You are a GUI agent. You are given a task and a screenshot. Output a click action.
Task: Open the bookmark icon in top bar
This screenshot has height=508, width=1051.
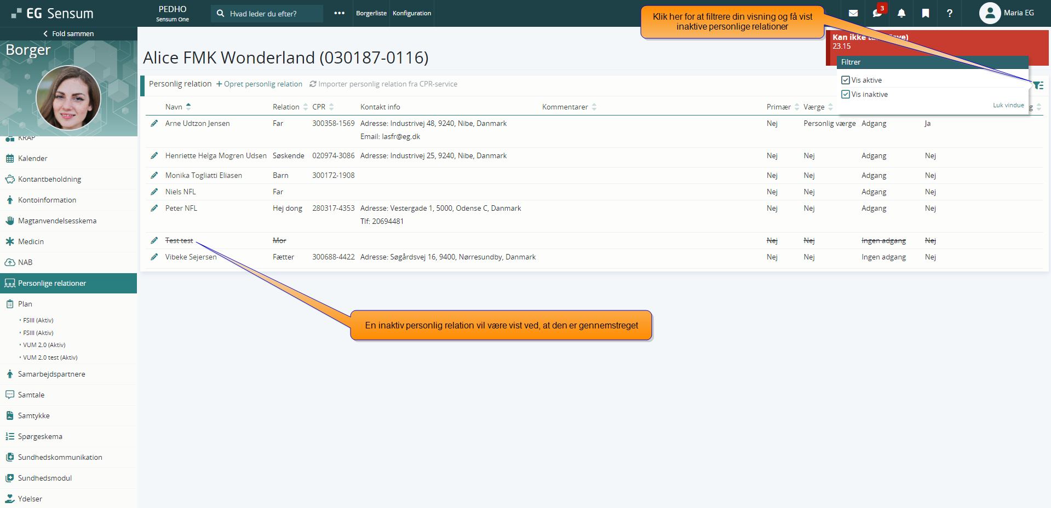(x=926, y=13)
